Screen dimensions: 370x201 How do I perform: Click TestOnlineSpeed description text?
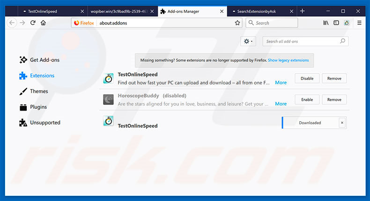[193, 82]
